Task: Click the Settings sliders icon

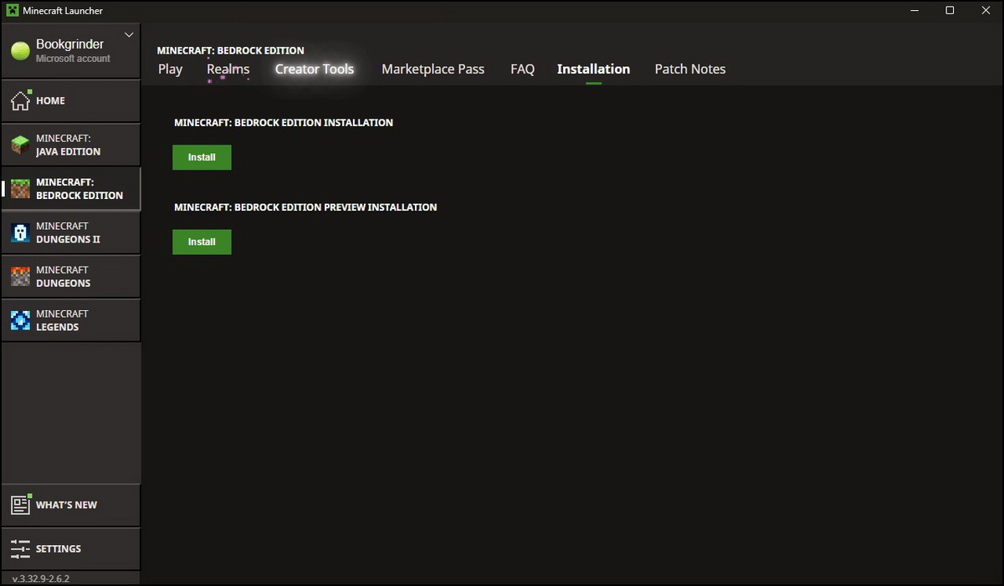Action: point(20,548)
